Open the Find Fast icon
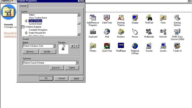Image resolution: width=192 pixels, height=108 pixels. [x=149, y=18]
